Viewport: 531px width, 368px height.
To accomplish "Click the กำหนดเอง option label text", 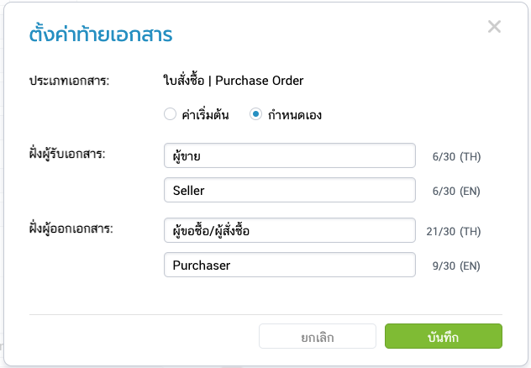I will (295, 114).
